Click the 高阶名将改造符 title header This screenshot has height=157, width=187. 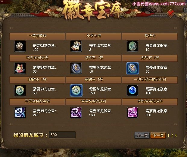(150, 102)
